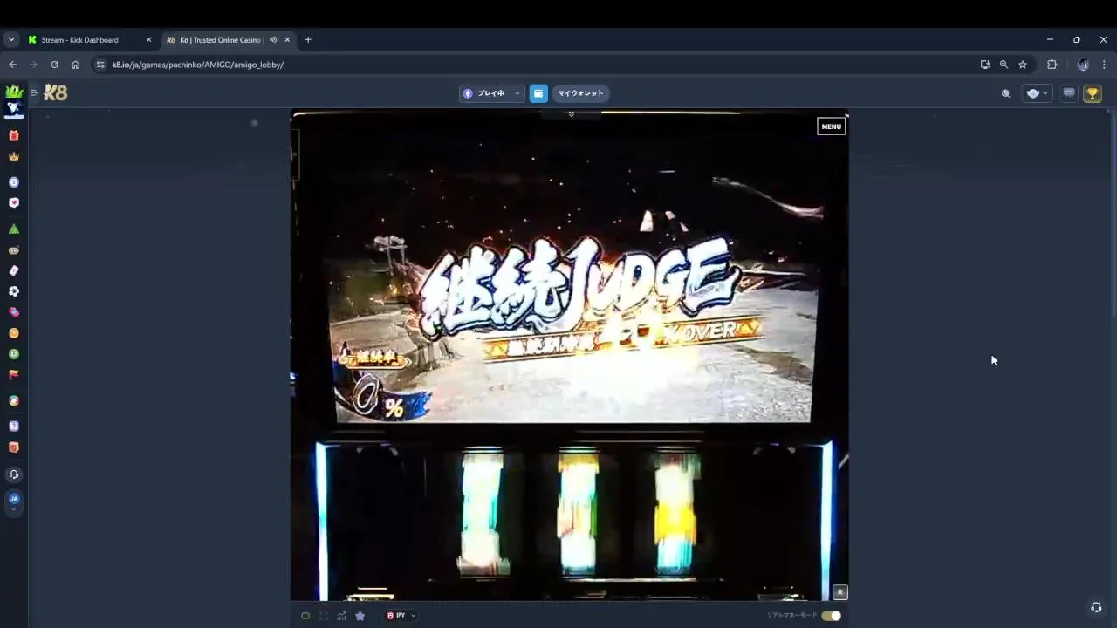
Task: Go to browser home page icon
Action: coord(75,65)
